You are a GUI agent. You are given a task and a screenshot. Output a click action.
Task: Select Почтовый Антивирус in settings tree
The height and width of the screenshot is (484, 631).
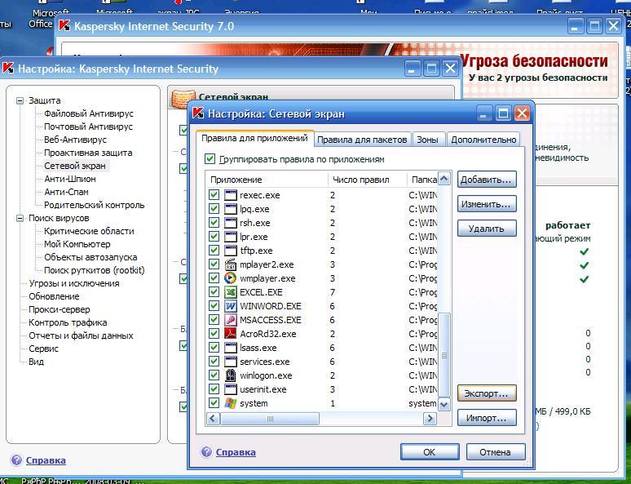point(88,127)
